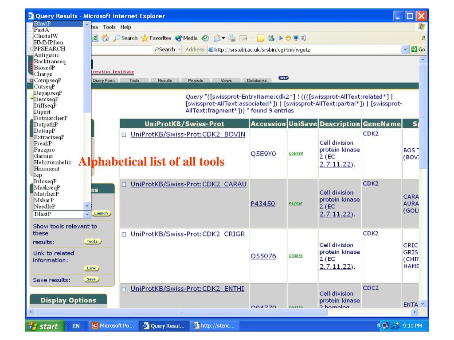Viewport: 454px width, 340px height.
Task: Click the page scroll-down arrow
Action: [x=423, y=304]
